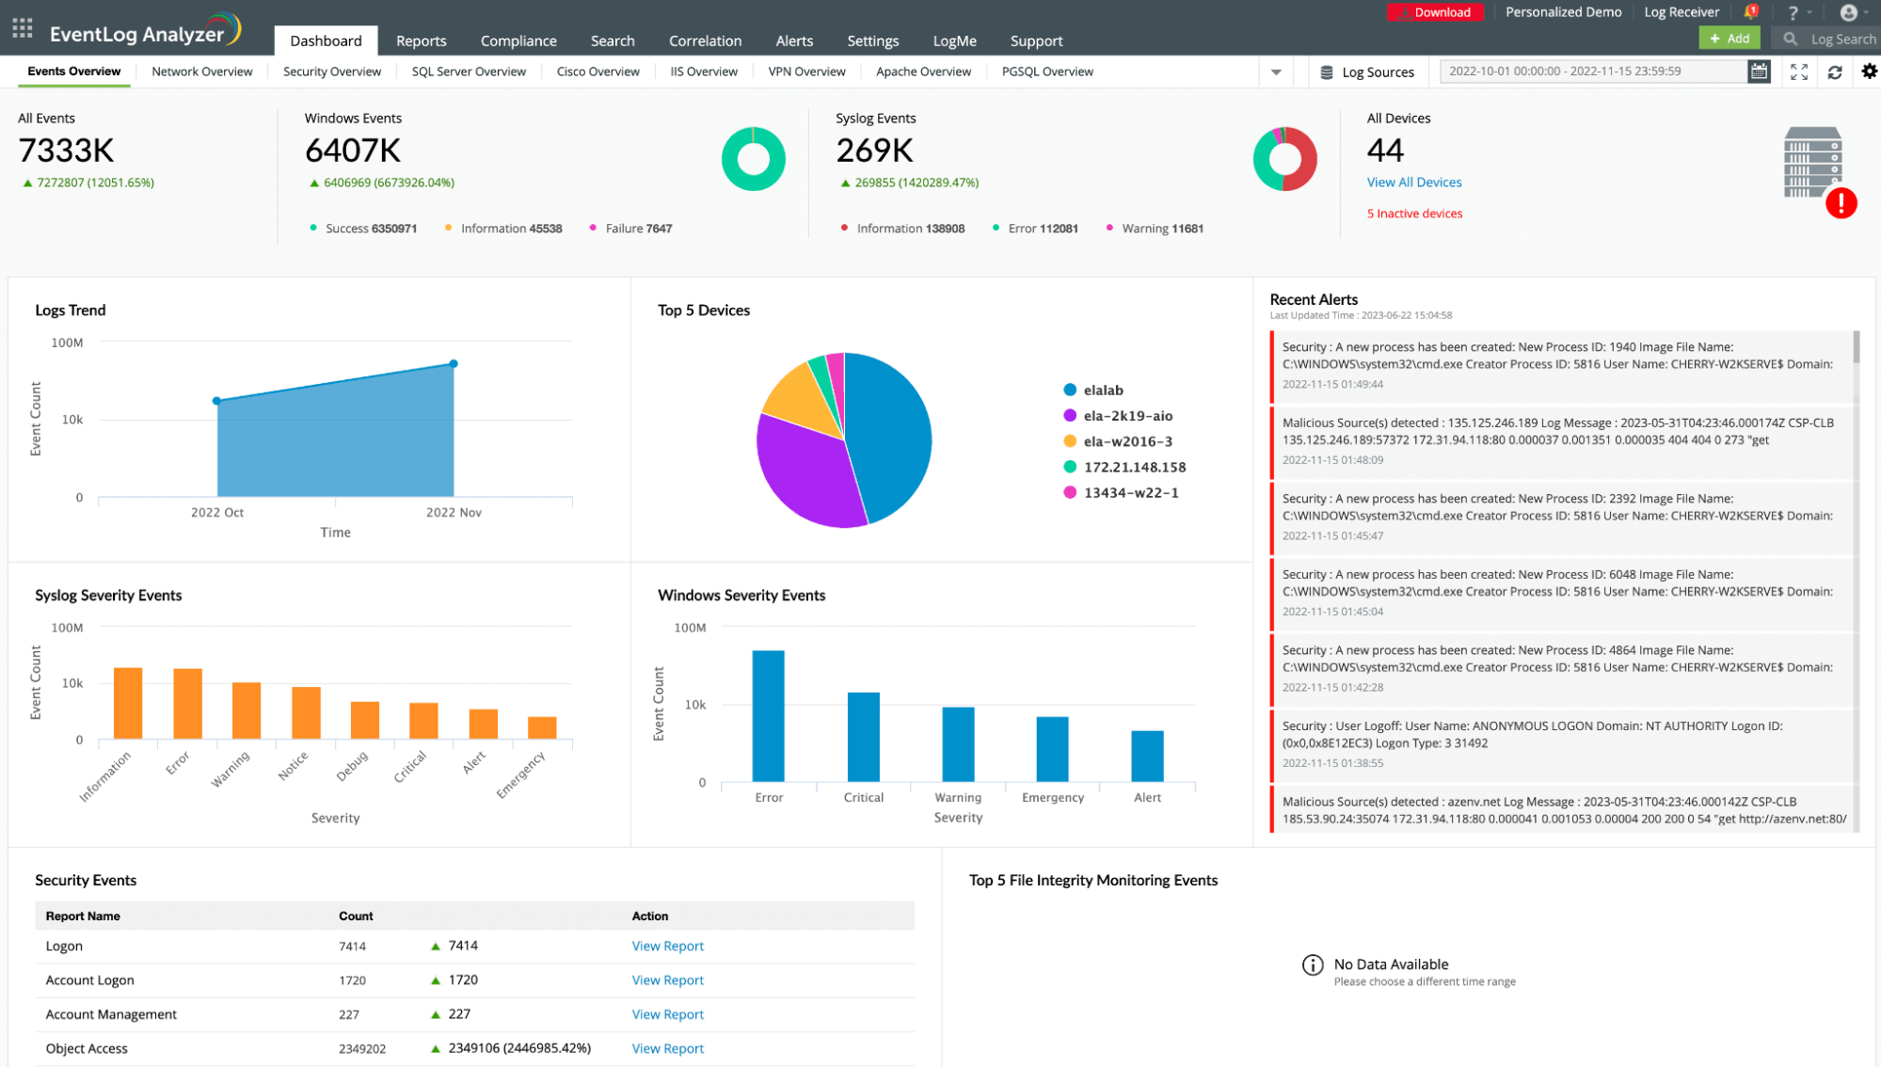1881x1068 pixels.
Task: Click the Log Sources database icon
Action: pyautogui.click(x=1326, y=72)
